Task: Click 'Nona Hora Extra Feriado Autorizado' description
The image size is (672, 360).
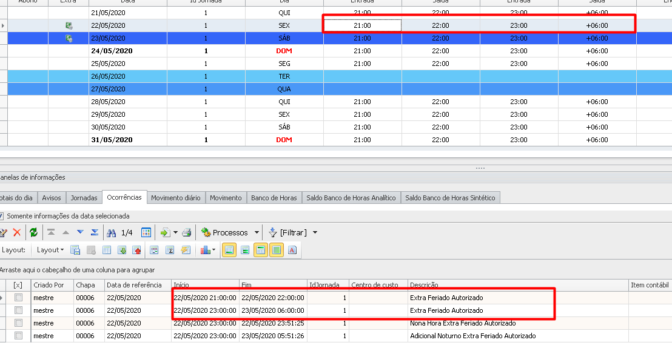Action: [x=463, y=323]
